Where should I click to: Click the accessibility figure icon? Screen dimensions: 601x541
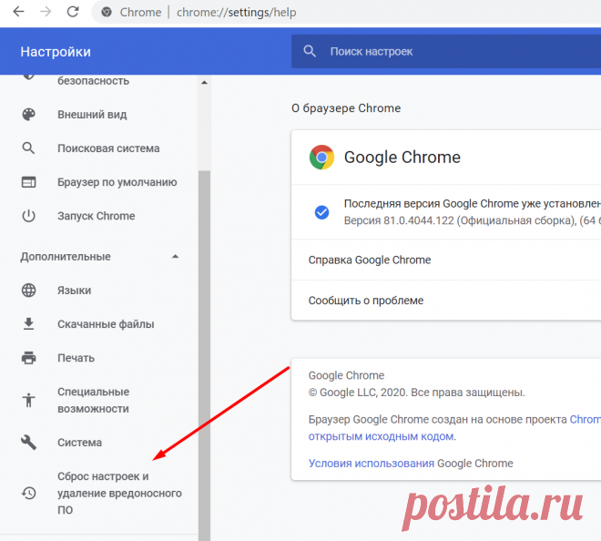point(29,401)
